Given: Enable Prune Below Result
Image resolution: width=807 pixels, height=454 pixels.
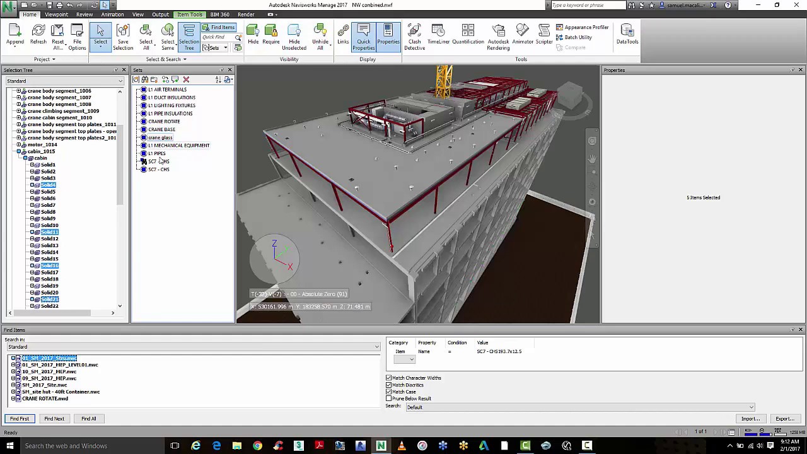Looking at the screenshot, I should [x=388, y=399].
